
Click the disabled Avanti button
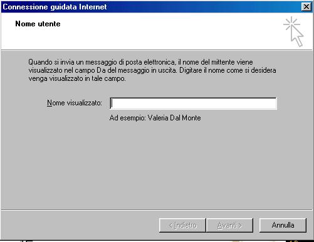[x=229, y=225]
